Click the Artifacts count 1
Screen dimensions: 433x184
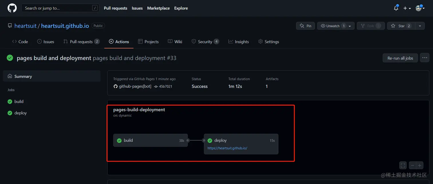point(267,86)
